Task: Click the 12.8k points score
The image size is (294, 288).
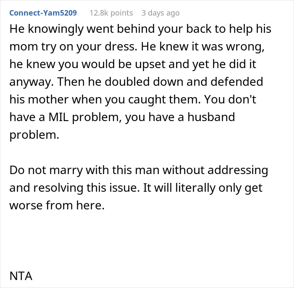Action: pyautogui.click(x=111, y=13)
